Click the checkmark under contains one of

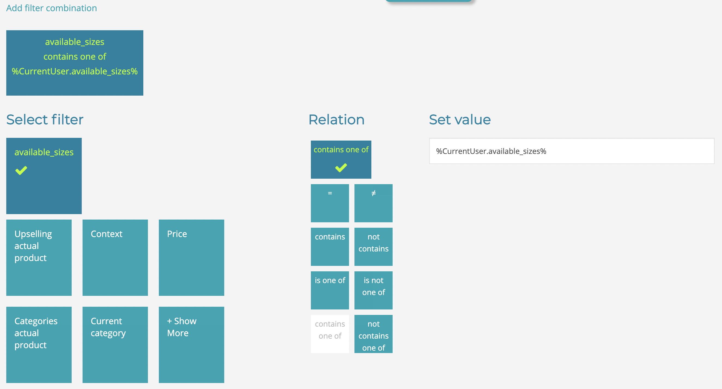pos(341,168)
